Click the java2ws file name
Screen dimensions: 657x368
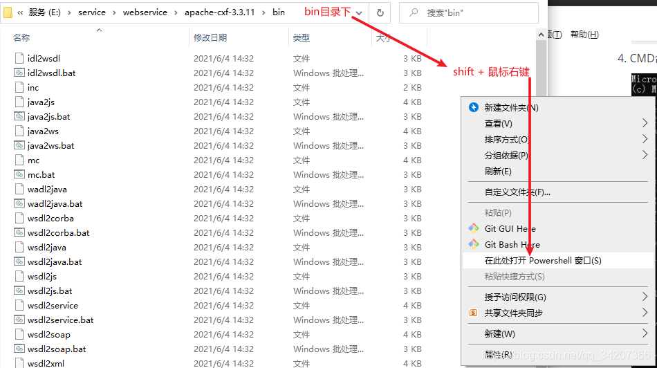point(43,131)
